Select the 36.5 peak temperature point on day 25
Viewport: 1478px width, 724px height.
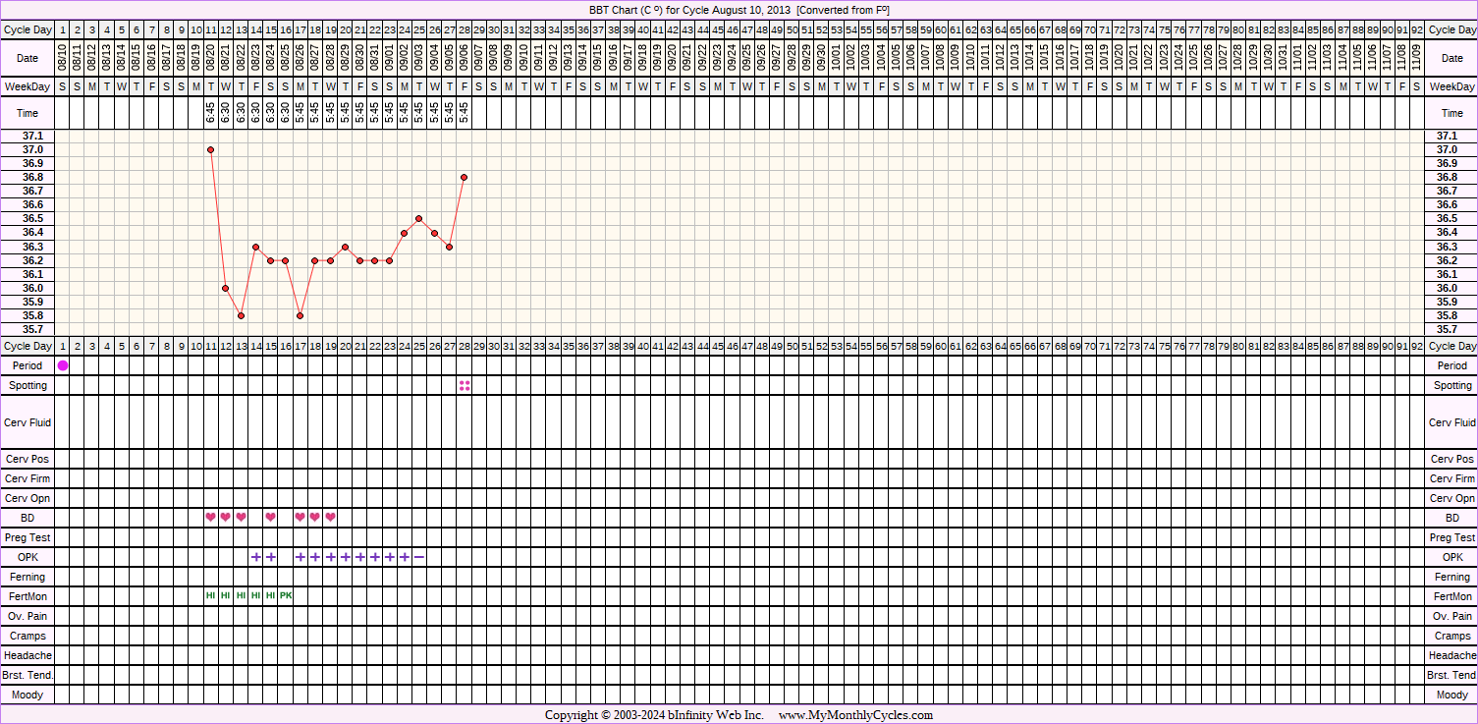419,218
